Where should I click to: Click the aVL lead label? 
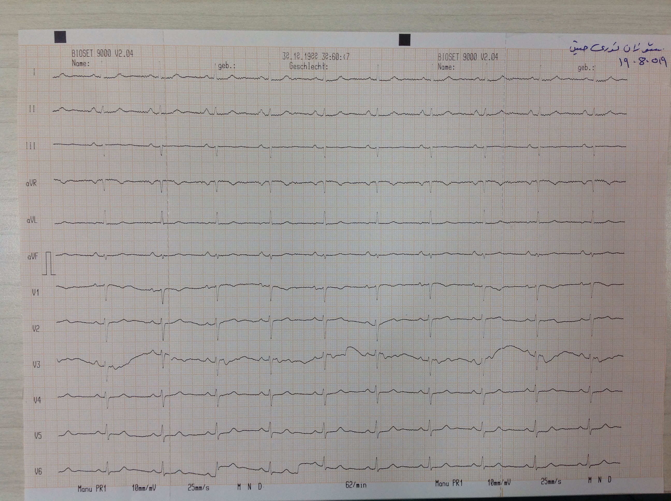pos(32,220)
